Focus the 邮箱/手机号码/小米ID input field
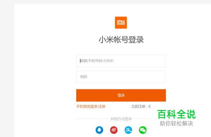211x137 pixels. [121, 61]
